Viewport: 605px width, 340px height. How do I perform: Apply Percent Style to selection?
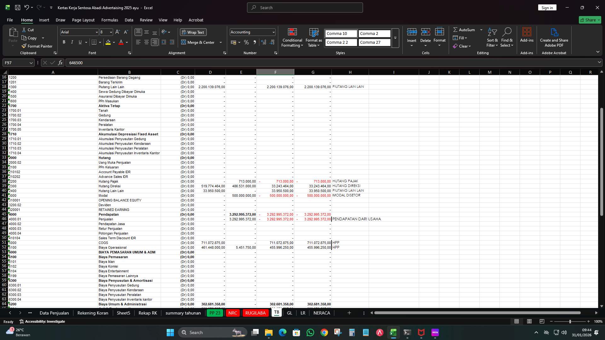[x=246, y=42]
